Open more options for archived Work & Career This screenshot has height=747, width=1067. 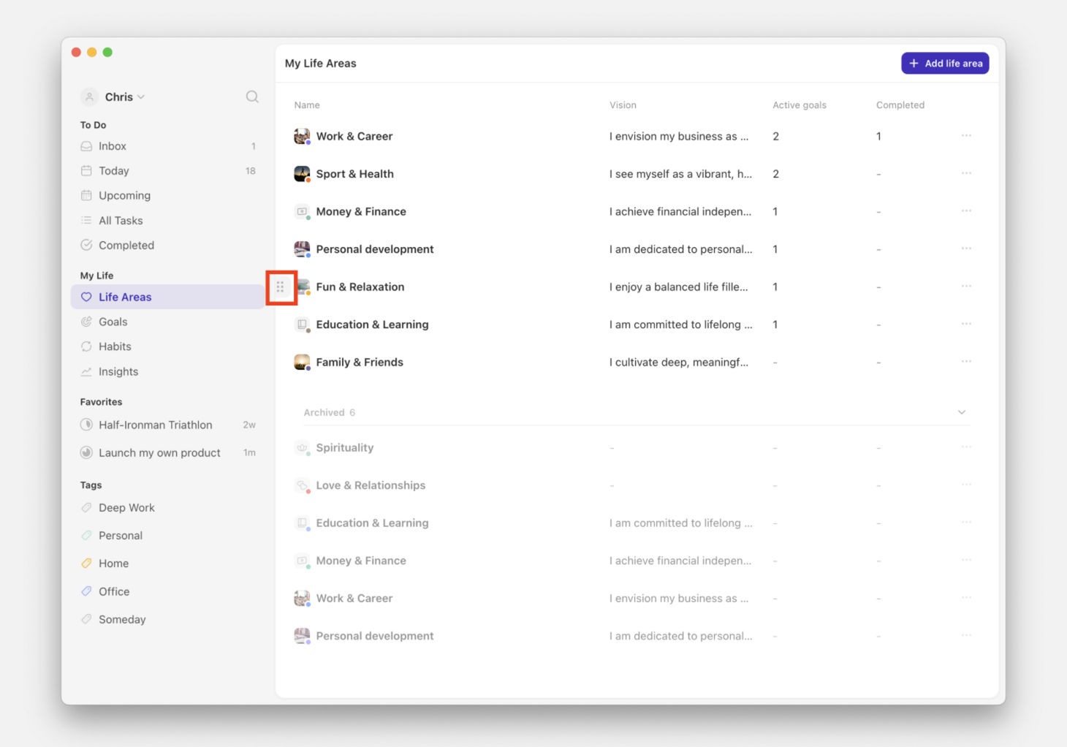tap(966, 598)
